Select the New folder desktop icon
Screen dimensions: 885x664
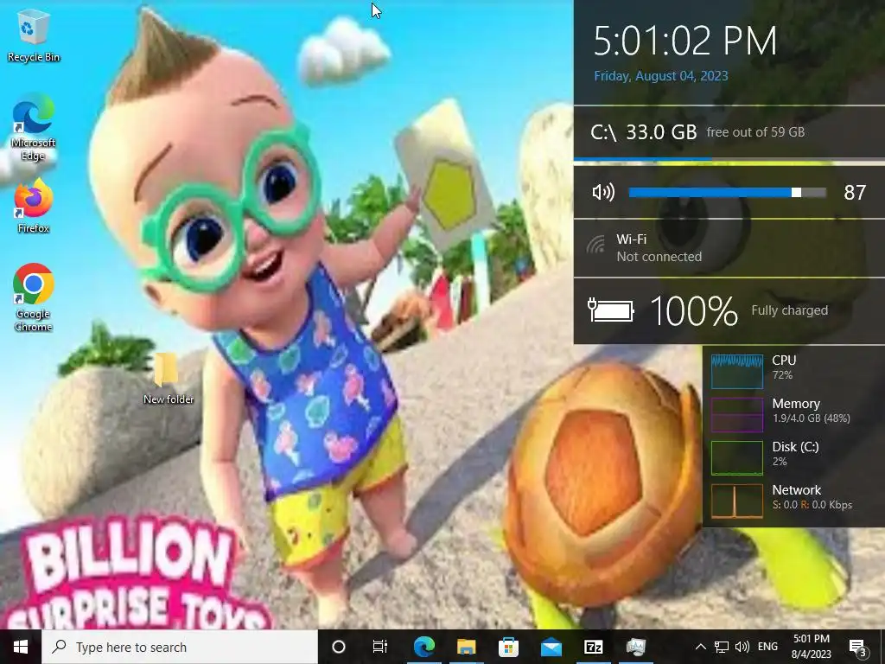pos(169,379)
